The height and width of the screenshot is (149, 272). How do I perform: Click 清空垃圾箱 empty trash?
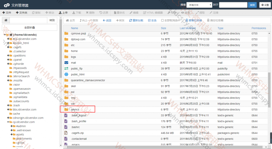coord(215,20)
